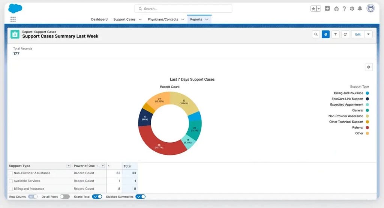Open chart settings gear icon
Viewport: 384px width, 208px height.
coord(369,67)
